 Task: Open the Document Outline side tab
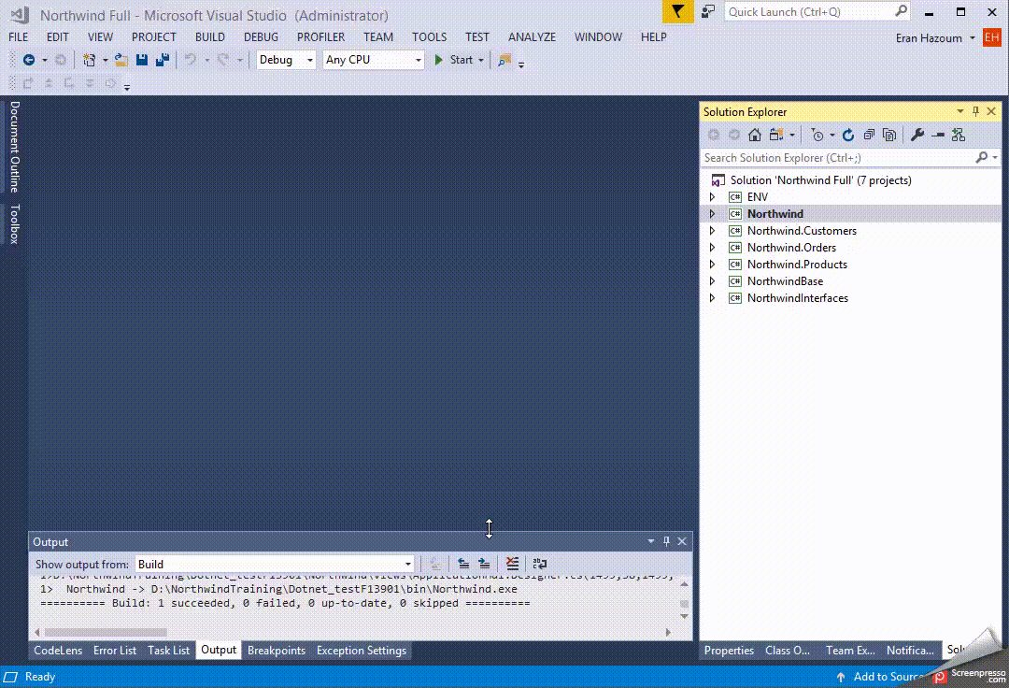point(14,147)
